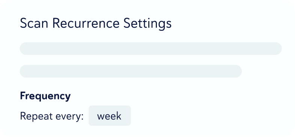
Task: Click the shorter loading placeholder bar
Action: [131, 71]
